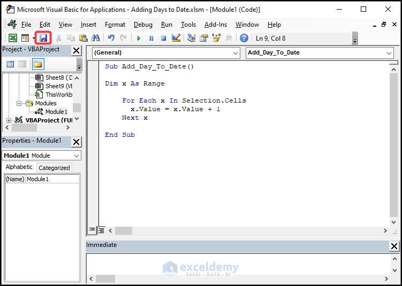The image size is (402, 286).
Task: Select Module1 in the project tree
Action: coord(56,112)
